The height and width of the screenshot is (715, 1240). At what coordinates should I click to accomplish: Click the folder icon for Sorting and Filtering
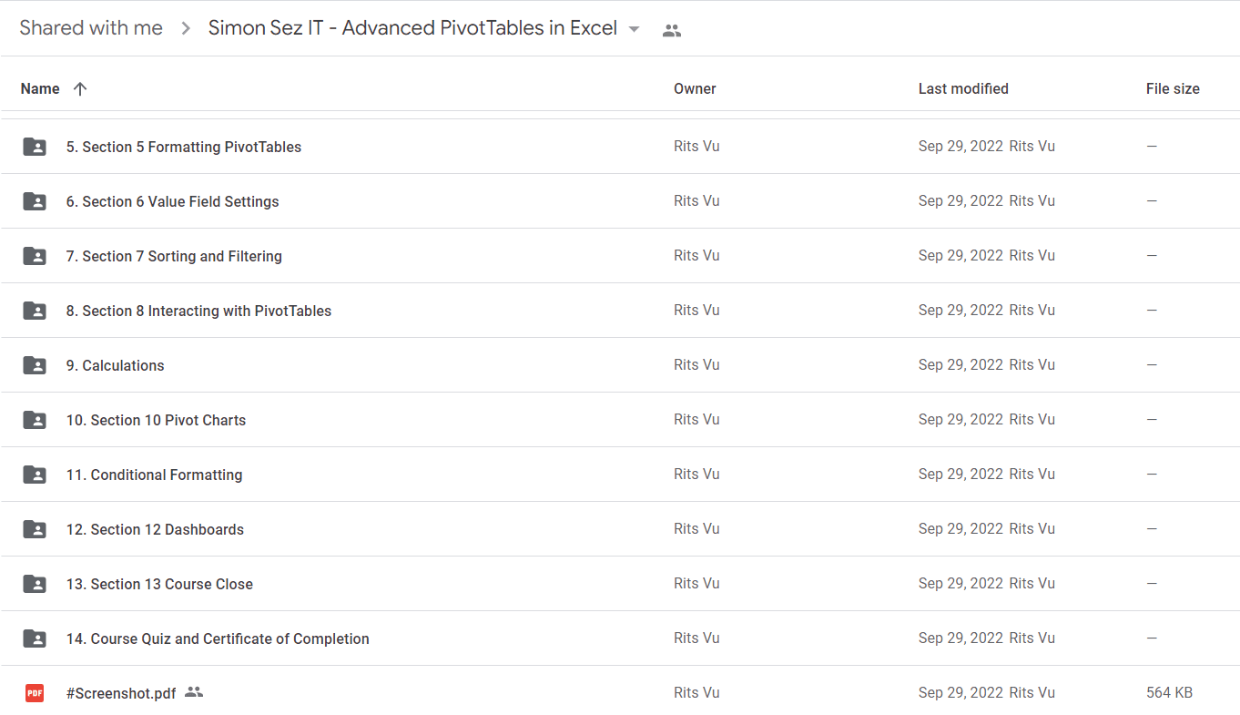click(x=35, y=256)
